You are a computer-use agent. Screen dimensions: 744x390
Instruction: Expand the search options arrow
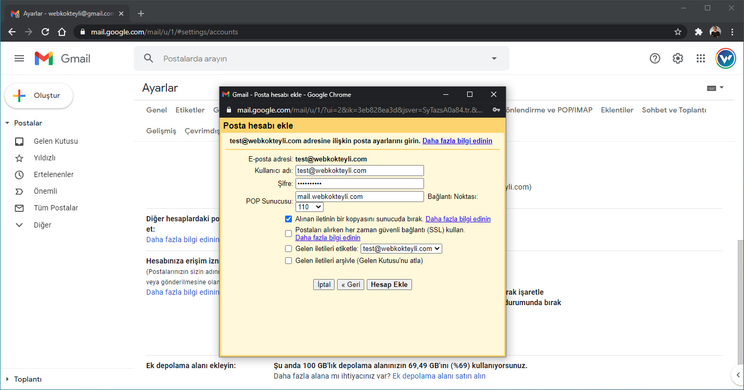(x=494, y=58)
